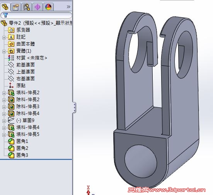Screen dimensions: 213x195
Task: Click the 填料-伸長4 boss extrude icon
Action: point(11,127)
